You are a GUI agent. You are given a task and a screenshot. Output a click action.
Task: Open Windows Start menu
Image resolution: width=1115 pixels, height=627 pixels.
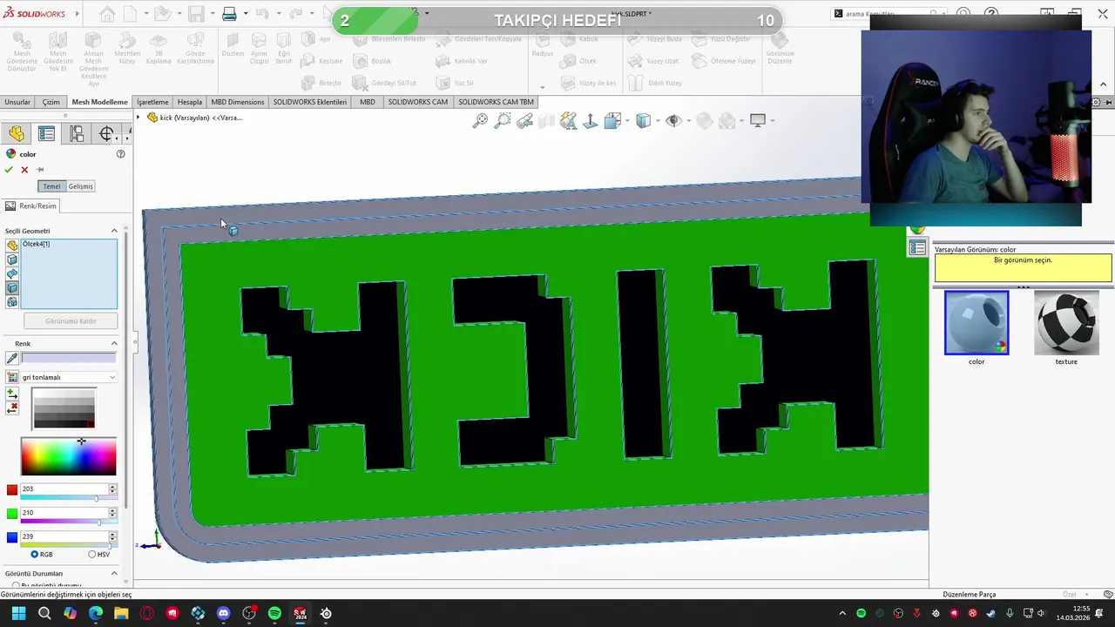18,613
